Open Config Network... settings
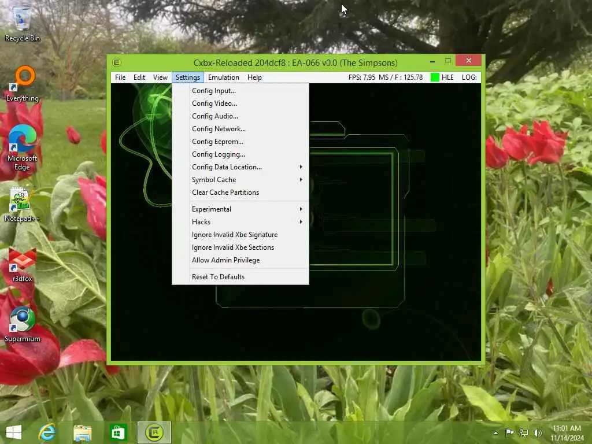 [240, 129]
